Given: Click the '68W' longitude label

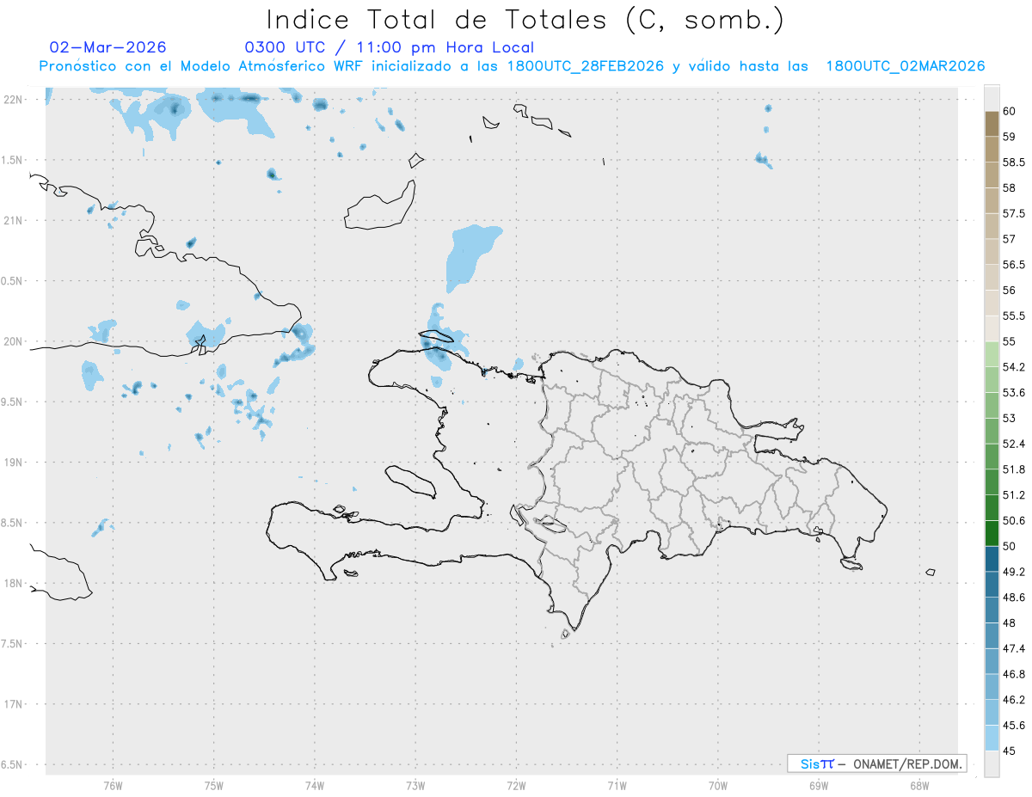Looking at the screenshot, I should click(x=919, y=785).
